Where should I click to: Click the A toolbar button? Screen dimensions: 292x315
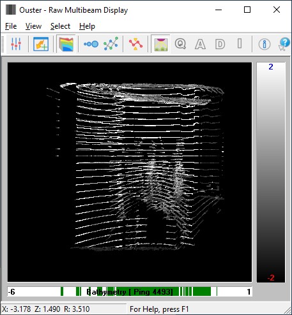click(x=200, y=44)
